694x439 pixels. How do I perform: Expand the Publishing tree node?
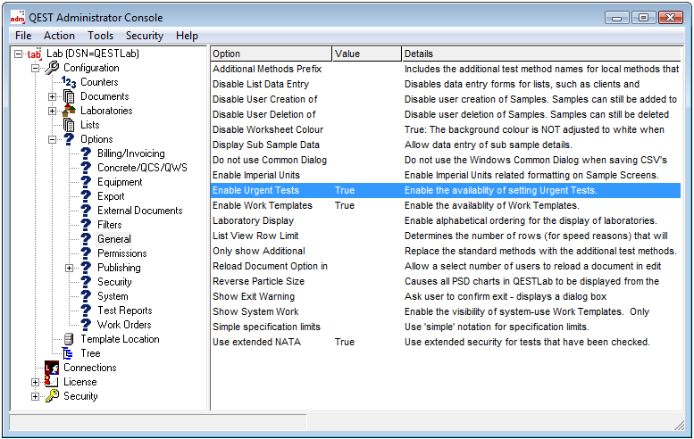(70, 268)
